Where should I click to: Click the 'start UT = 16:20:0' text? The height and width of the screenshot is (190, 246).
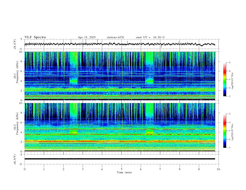pyautogui.click(x=150, y=37)
